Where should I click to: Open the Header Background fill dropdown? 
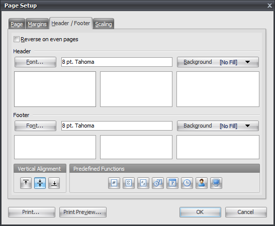tap(218, 62)
